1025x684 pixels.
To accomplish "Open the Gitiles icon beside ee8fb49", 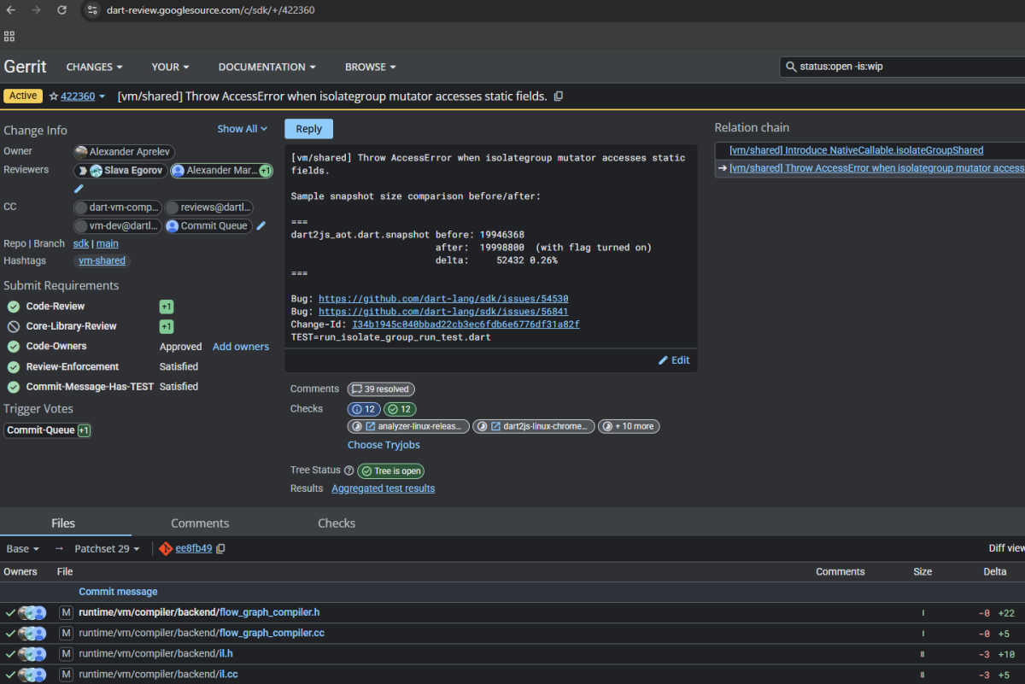I will [166, 548].
